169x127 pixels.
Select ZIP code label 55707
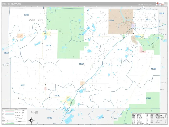pyautogui.click(x=82, y=64)
